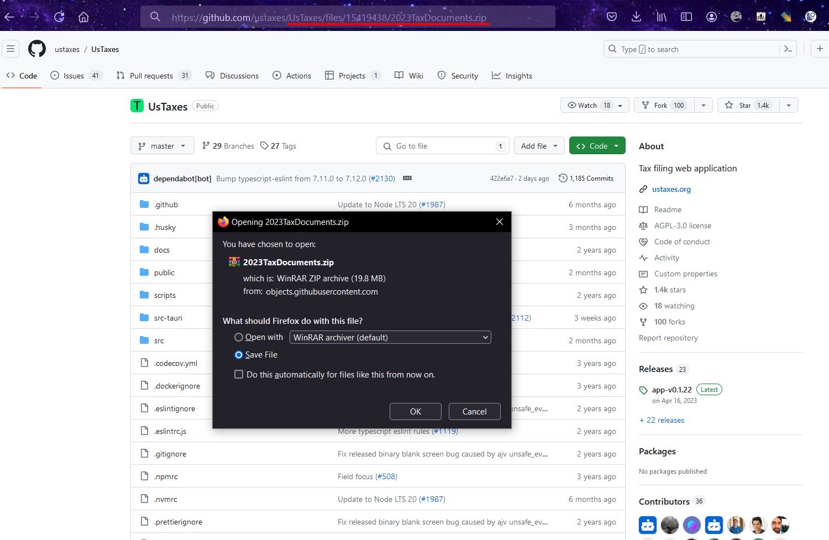Click the GitHub octocat logo
This screenshot has width=829, height=540.
coord(37,49)
